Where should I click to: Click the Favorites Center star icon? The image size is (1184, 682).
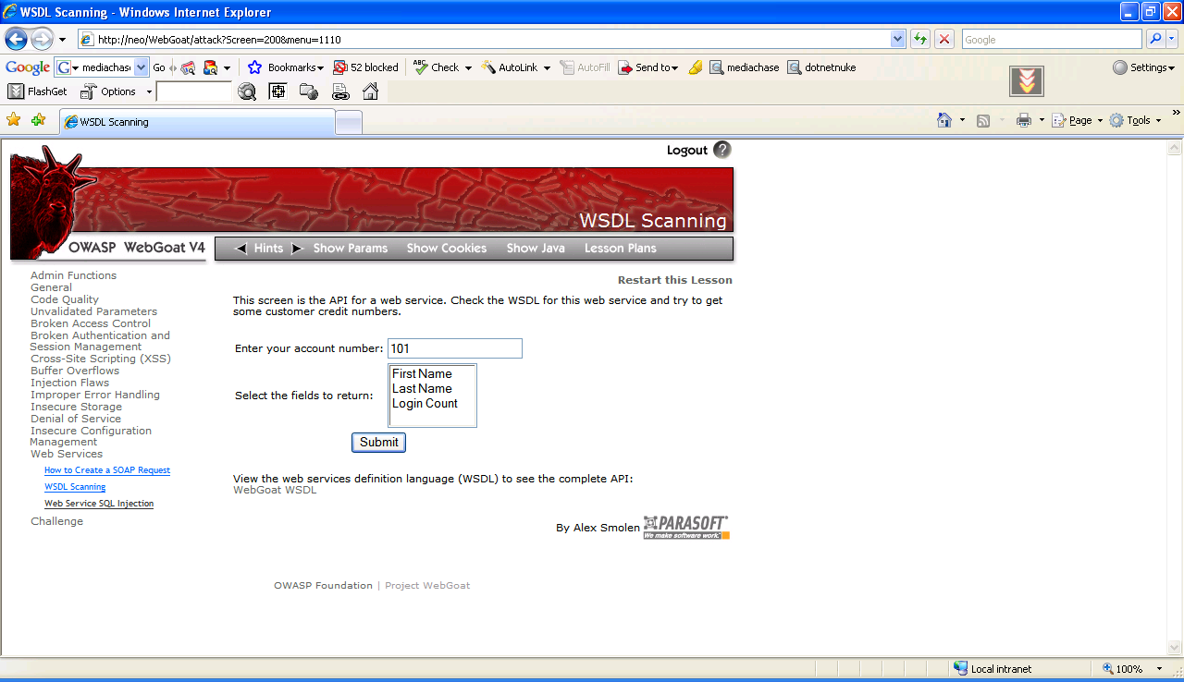tap(13, 120)
